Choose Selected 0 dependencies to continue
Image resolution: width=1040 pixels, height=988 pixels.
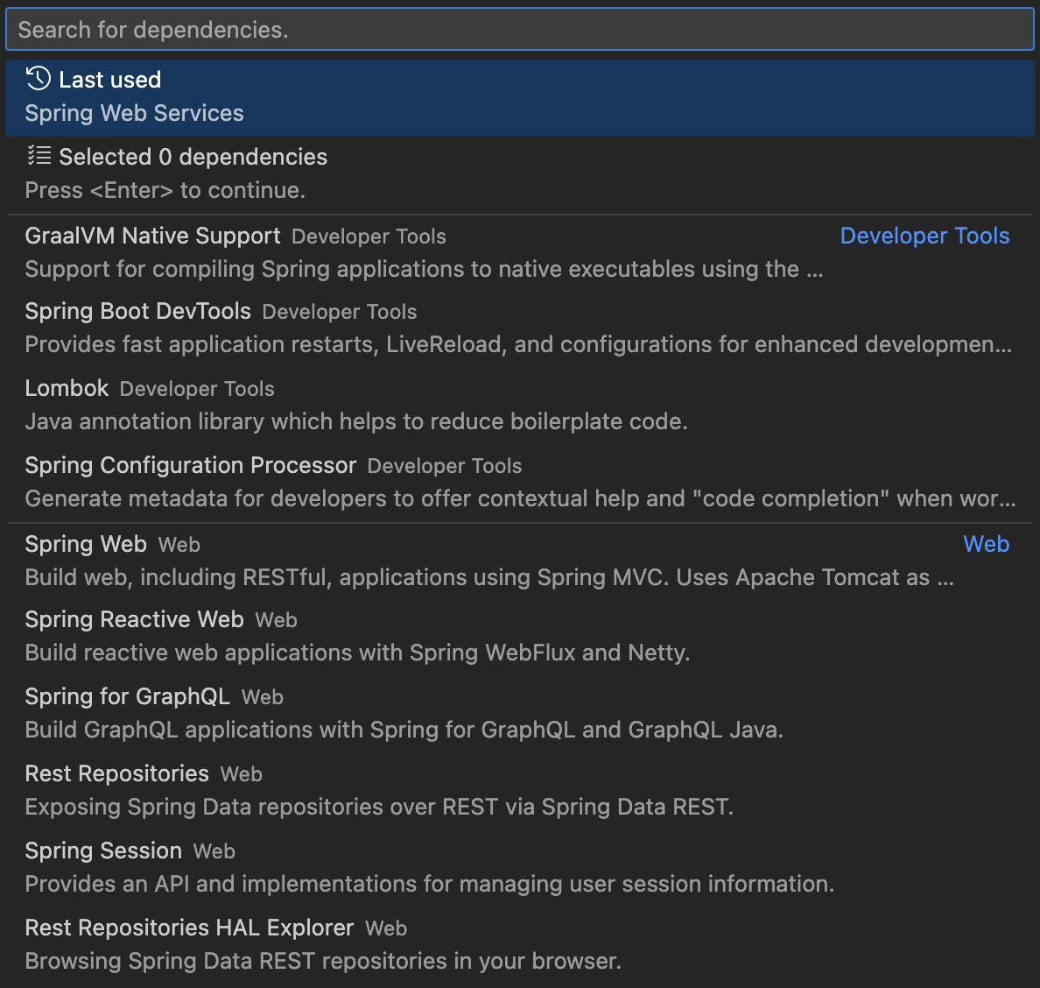519,173
